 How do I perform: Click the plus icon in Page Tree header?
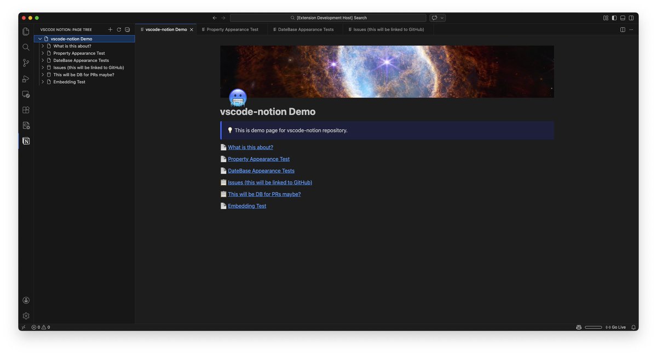point(110,30)
